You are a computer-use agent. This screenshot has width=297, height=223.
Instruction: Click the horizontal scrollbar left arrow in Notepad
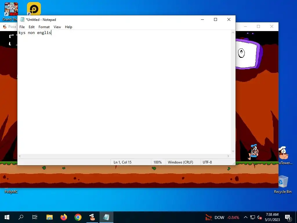tap(20, 156)
